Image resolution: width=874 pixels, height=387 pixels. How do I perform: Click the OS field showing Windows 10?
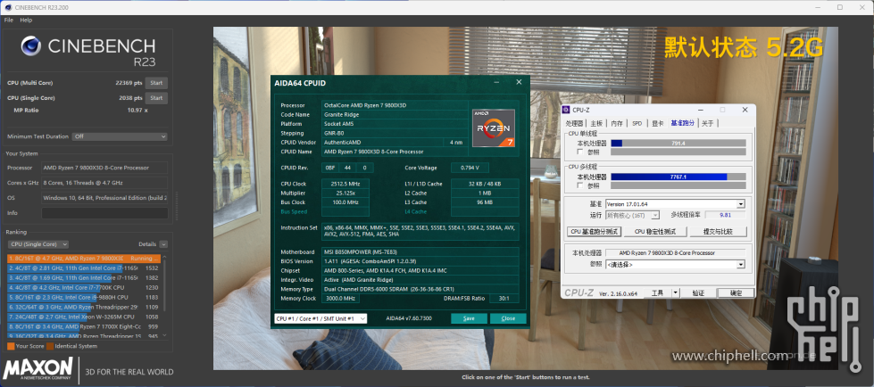104,198
